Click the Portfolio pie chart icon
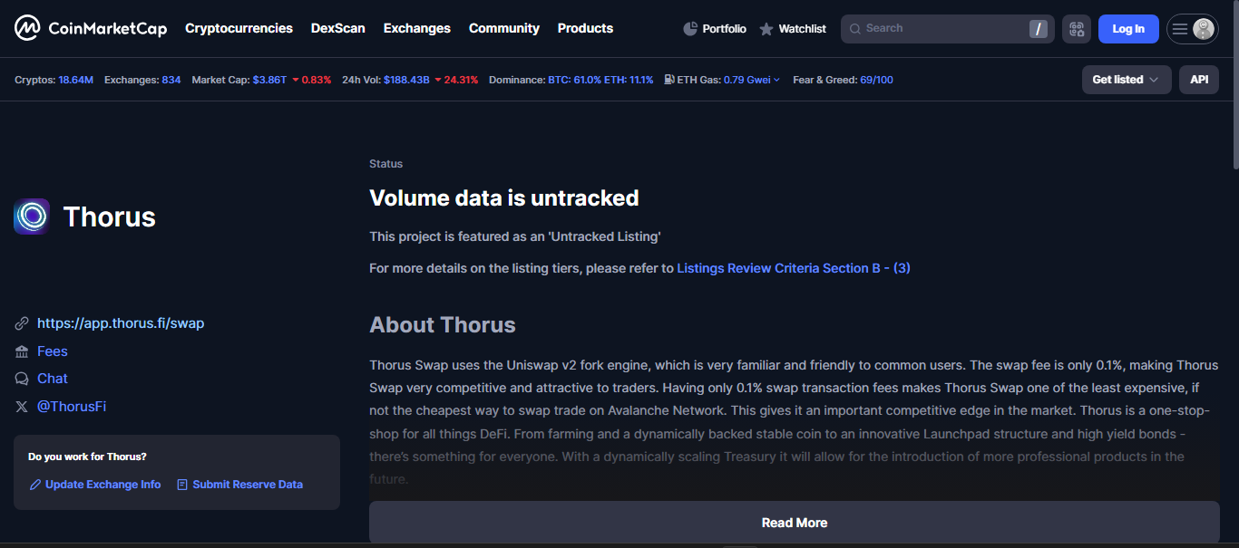Screen dimensions: 1239x548 (690, 29)
